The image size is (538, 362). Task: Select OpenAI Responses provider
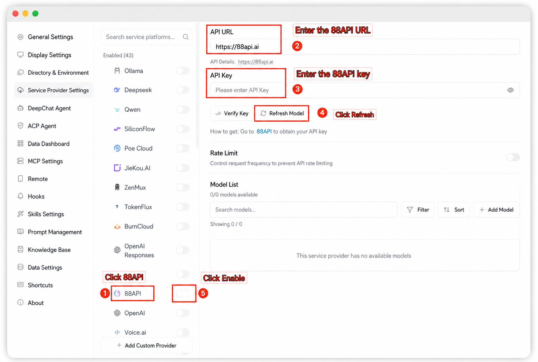[139, 250]
